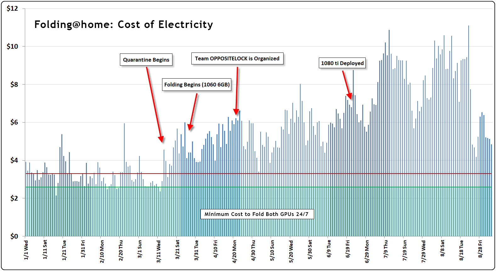Select the "Team OPPOSITELOCK is Organized" label

[237, 58]
